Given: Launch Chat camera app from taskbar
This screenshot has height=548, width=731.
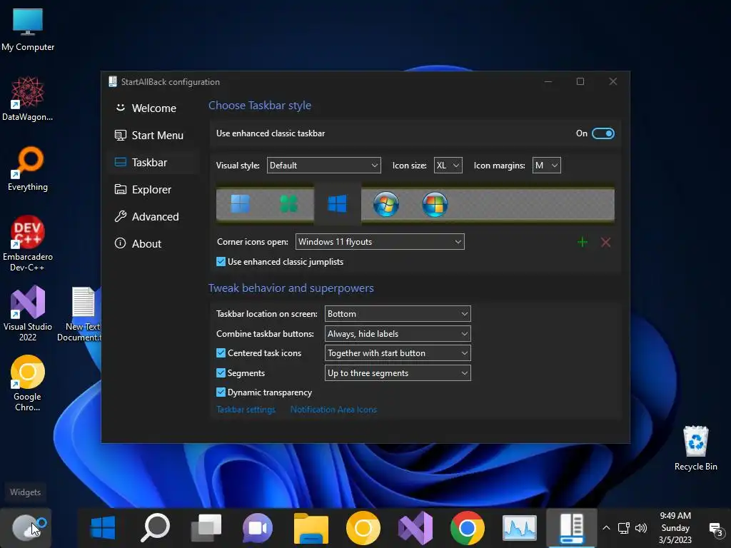Looking at the screenshot, I should pyautogui.click(x=258, y=528).
